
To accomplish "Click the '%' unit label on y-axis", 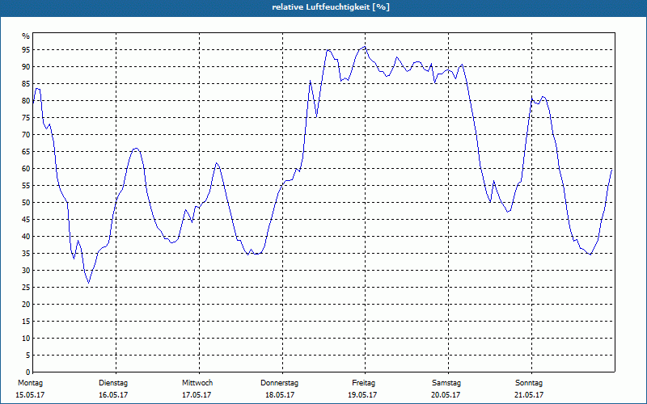I will [x=26, y=36].
